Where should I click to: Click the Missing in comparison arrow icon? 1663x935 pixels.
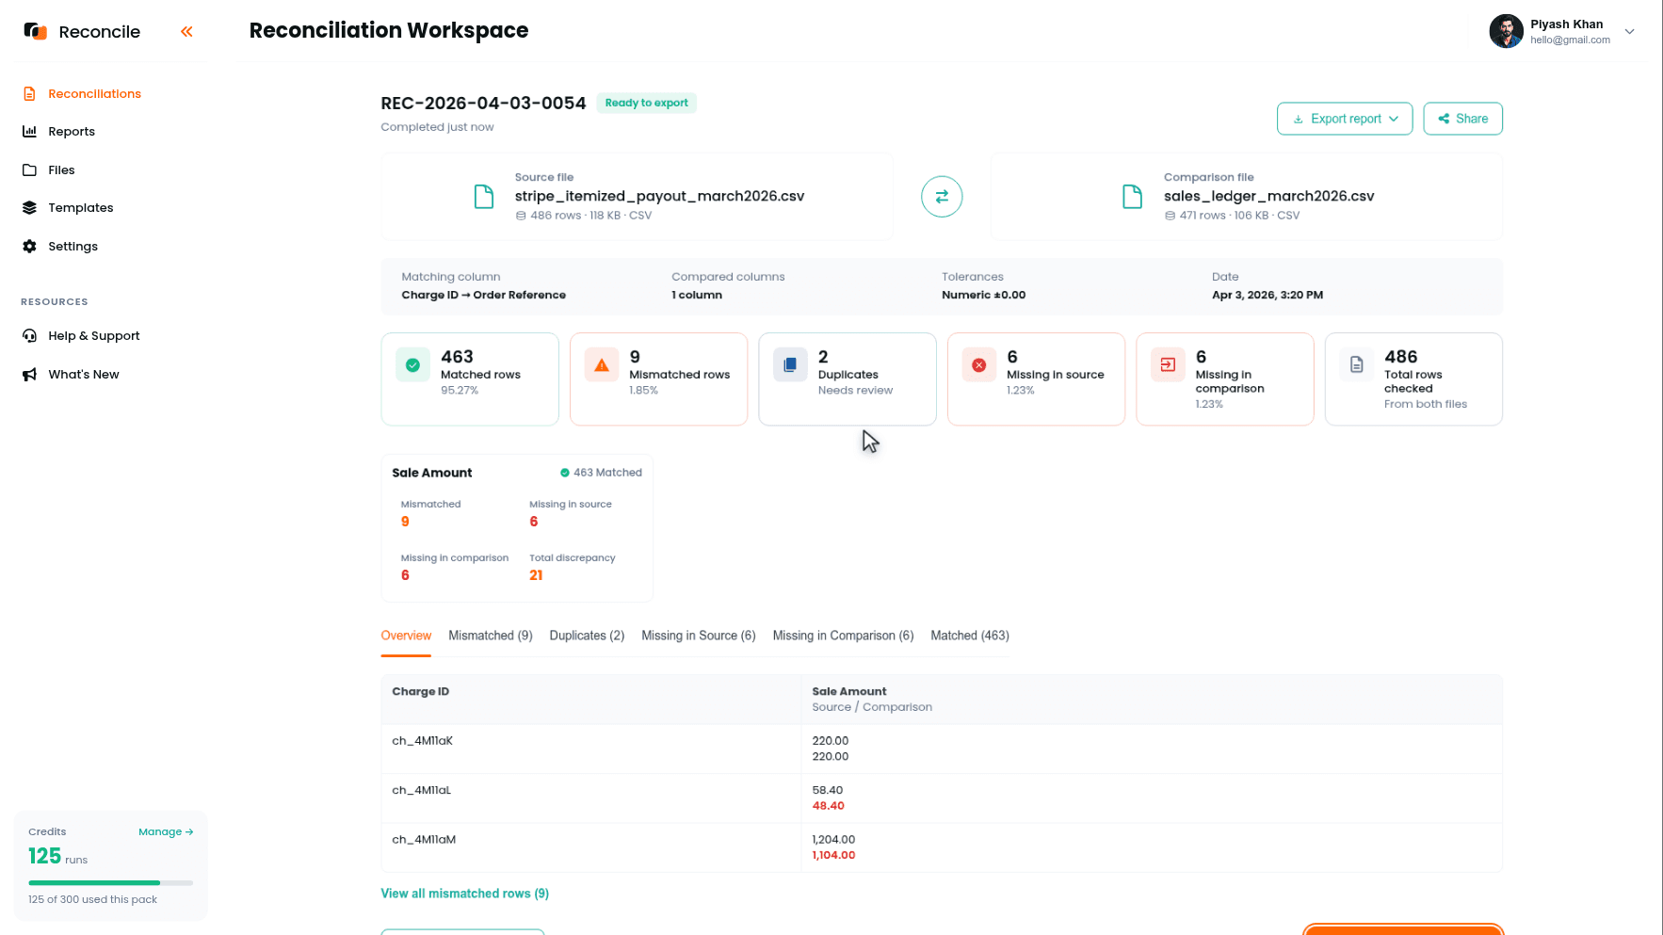1168,364
